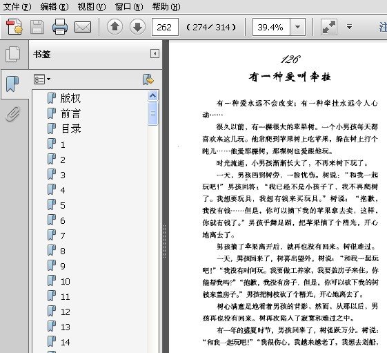Viewport: 387px width, 353px height.
Task: Select the 目录 bookmark
Action: tap(71, 128)
